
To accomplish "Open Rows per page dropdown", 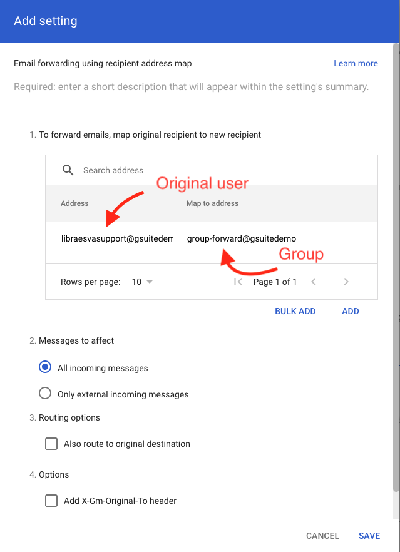I will [143, 282].
